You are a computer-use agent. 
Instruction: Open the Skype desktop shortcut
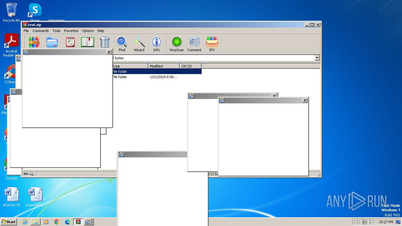coord(35,13)
